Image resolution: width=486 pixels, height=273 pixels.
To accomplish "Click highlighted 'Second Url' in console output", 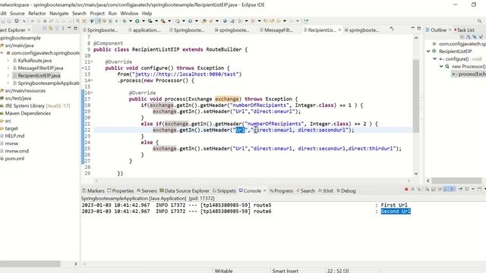I will click(x=396, y=211).
